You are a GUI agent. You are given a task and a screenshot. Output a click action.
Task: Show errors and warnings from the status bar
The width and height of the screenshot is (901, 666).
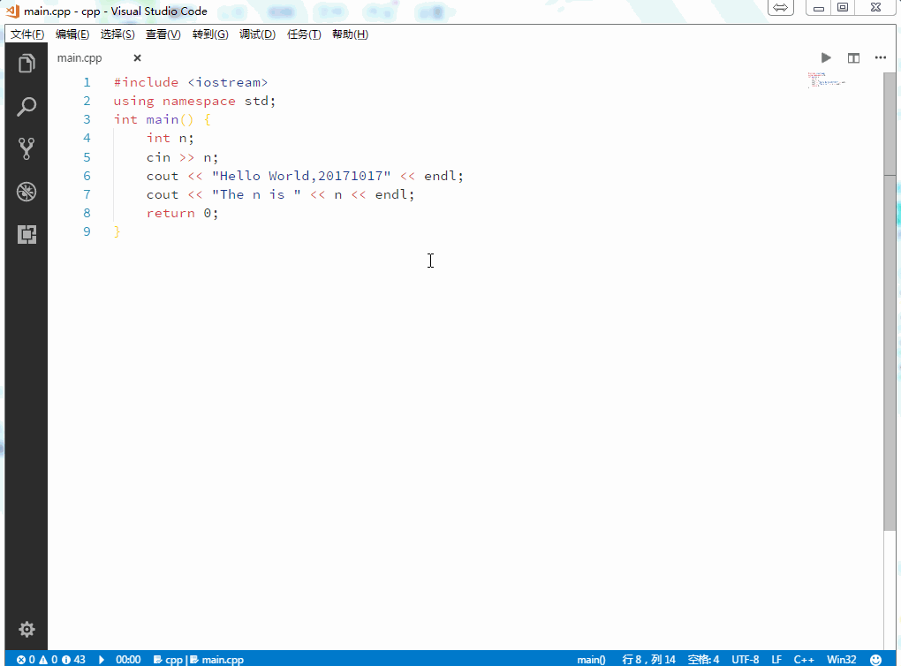(x=50, y=660)
